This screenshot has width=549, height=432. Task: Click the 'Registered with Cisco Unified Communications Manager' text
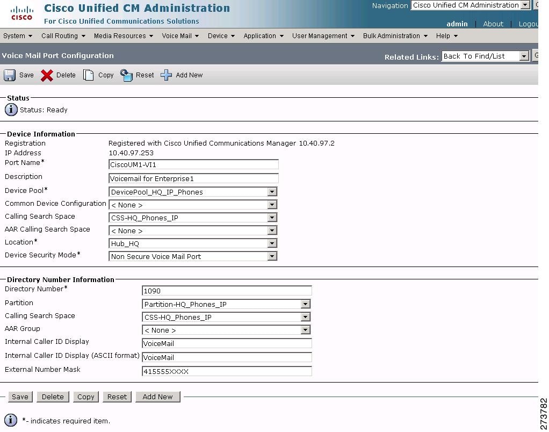pos(202,143)
